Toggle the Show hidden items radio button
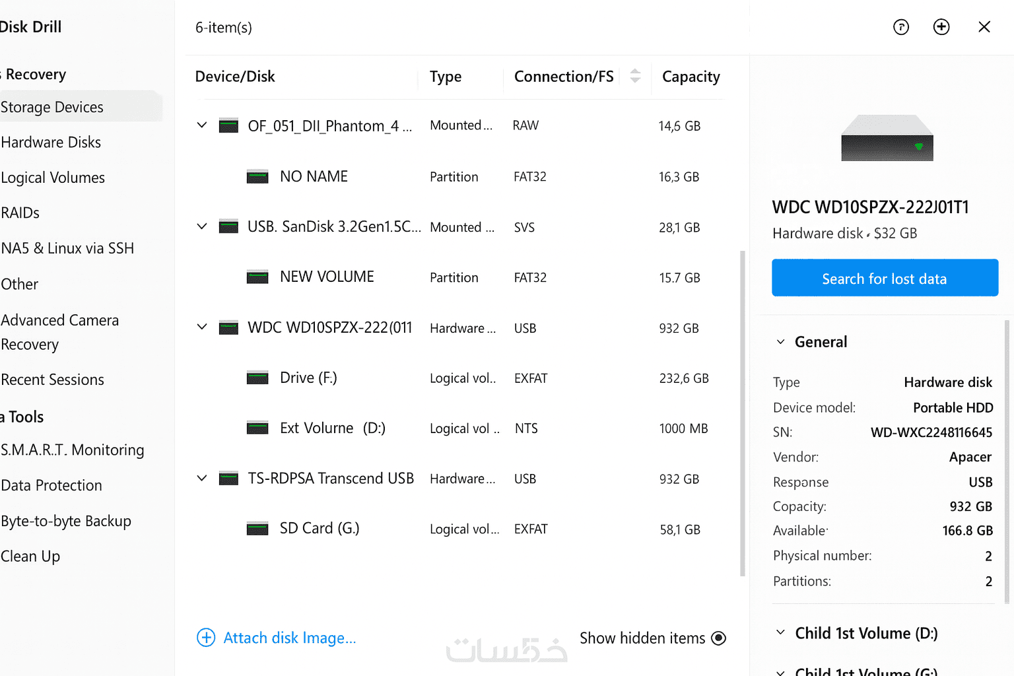The width and height of the screenshot is (1014, 676). tap(719, 638)
